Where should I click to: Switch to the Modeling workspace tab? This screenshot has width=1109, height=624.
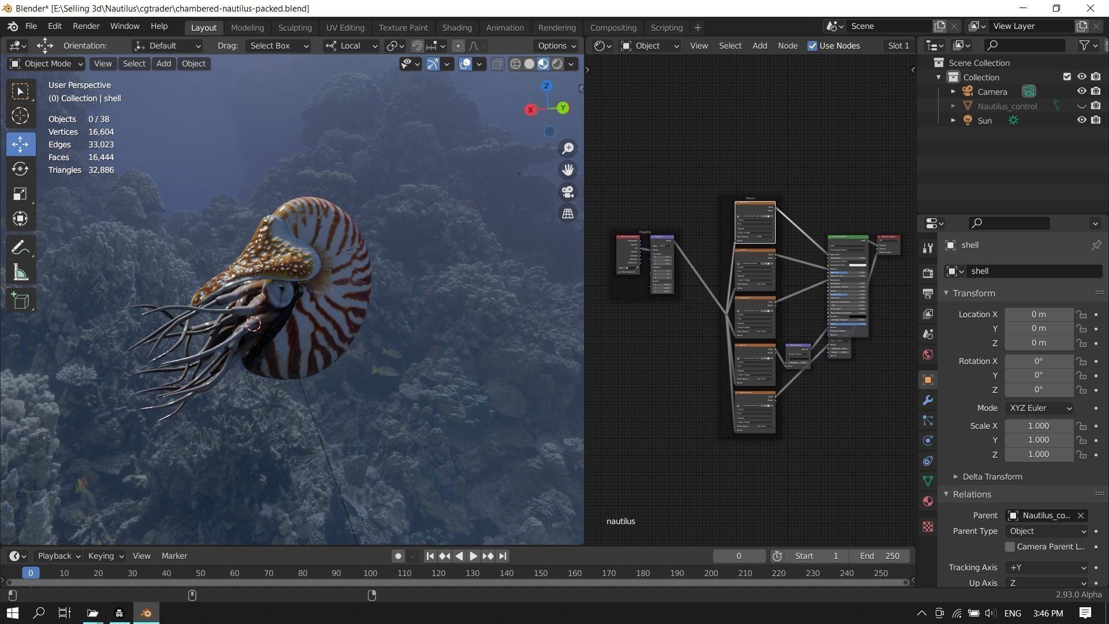tap(247, 28)
